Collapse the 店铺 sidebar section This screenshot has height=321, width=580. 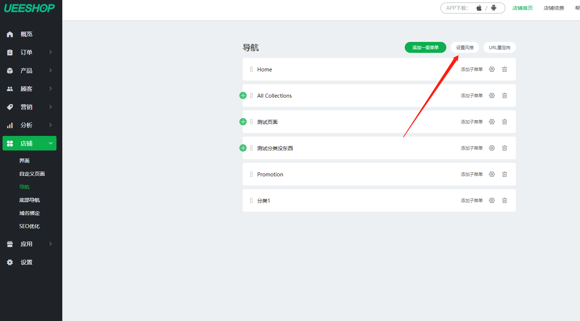point(30,143)
